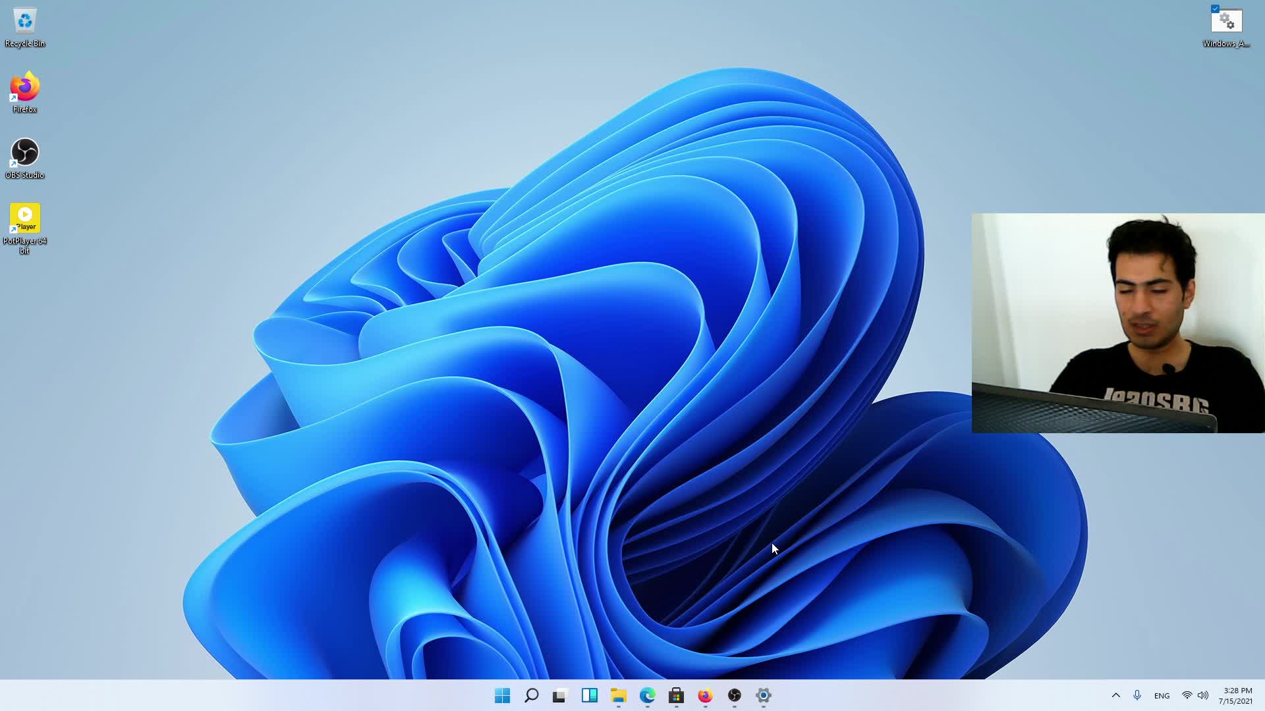Image resolution: width=1265 pixels, height=711 pixels.
Task: Open the Windows Start menu
Action: point(502,695)
